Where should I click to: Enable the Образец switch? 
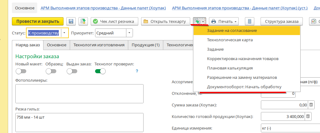point(51,71)
